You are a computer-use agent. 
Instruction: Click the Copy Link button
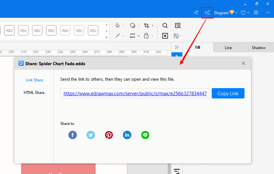coord(228,93)
